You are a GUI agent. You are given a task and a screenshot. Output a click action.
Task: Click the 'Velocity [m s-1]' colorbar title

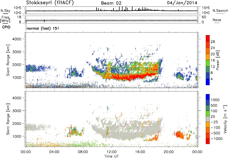coord(225,119)
